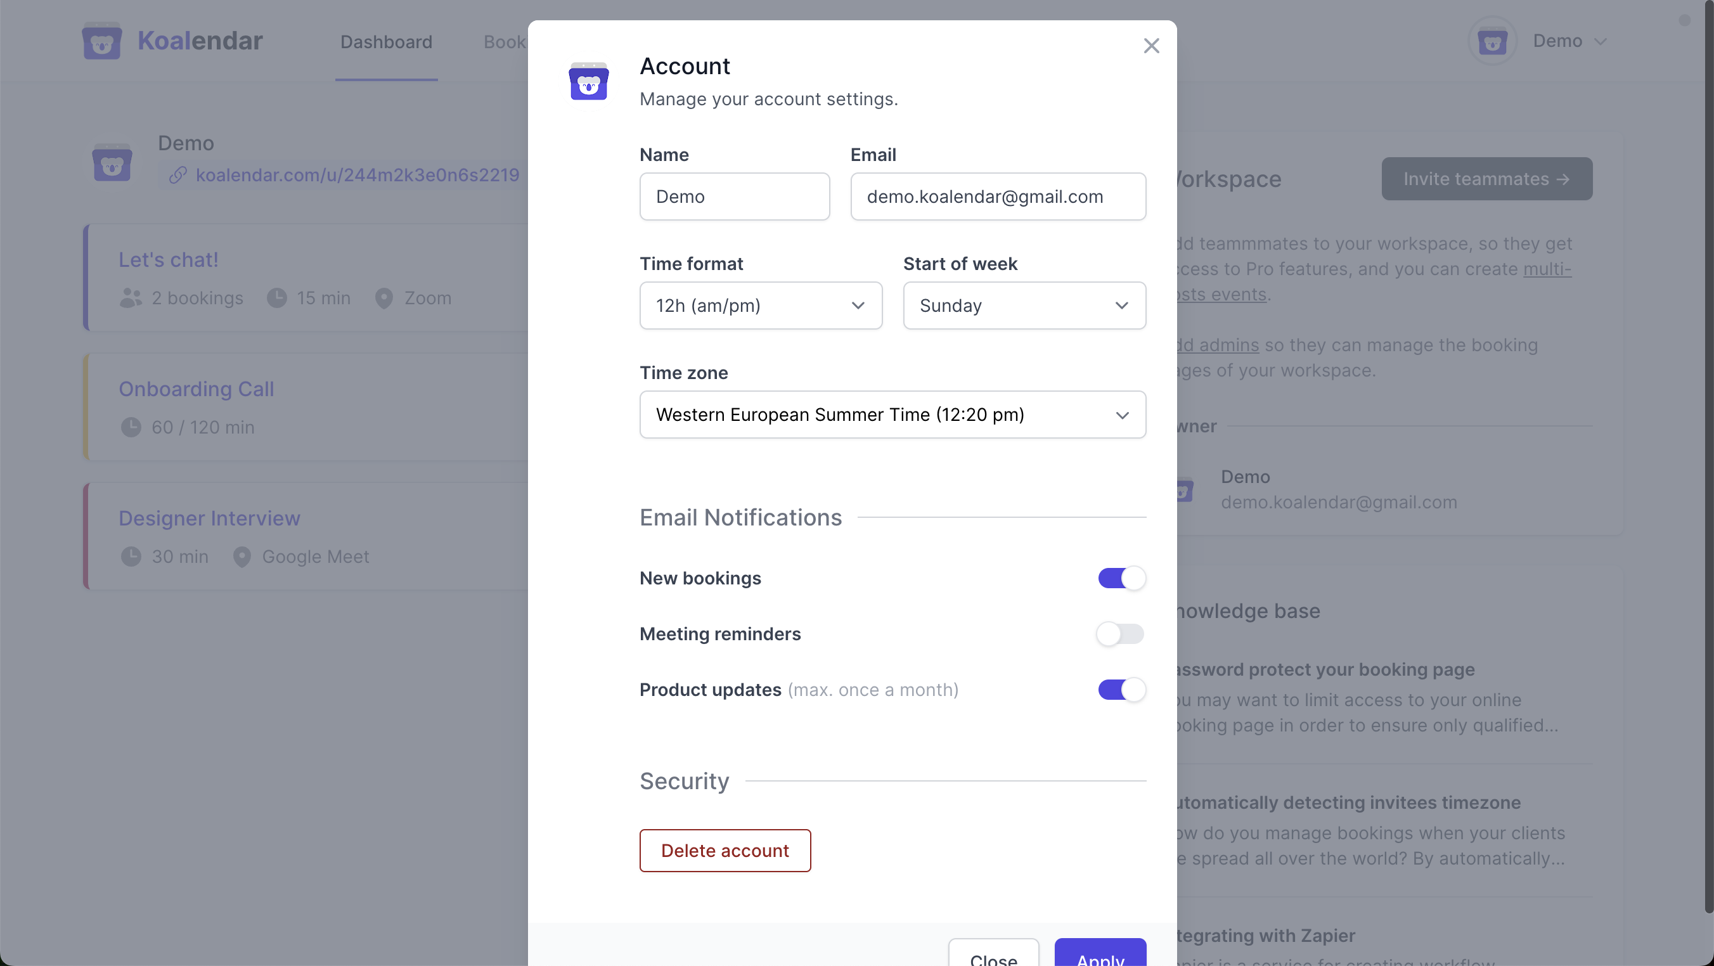Click the 'Security' section heading
The image size is (1714, 966).
(684, 780)
